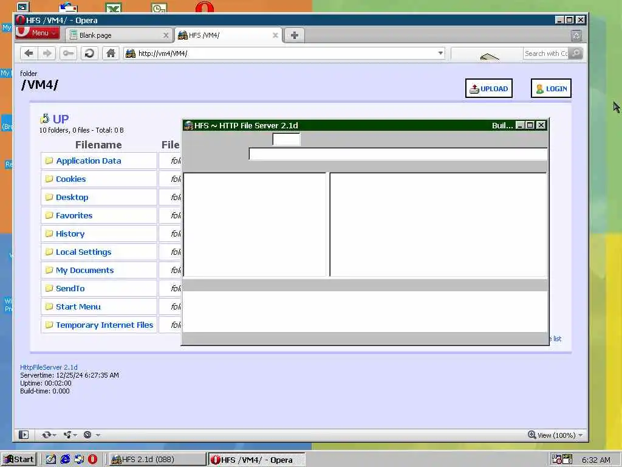Screen dimensions: 622x467
Task: Click the search magnifier button
Action: 576,54
